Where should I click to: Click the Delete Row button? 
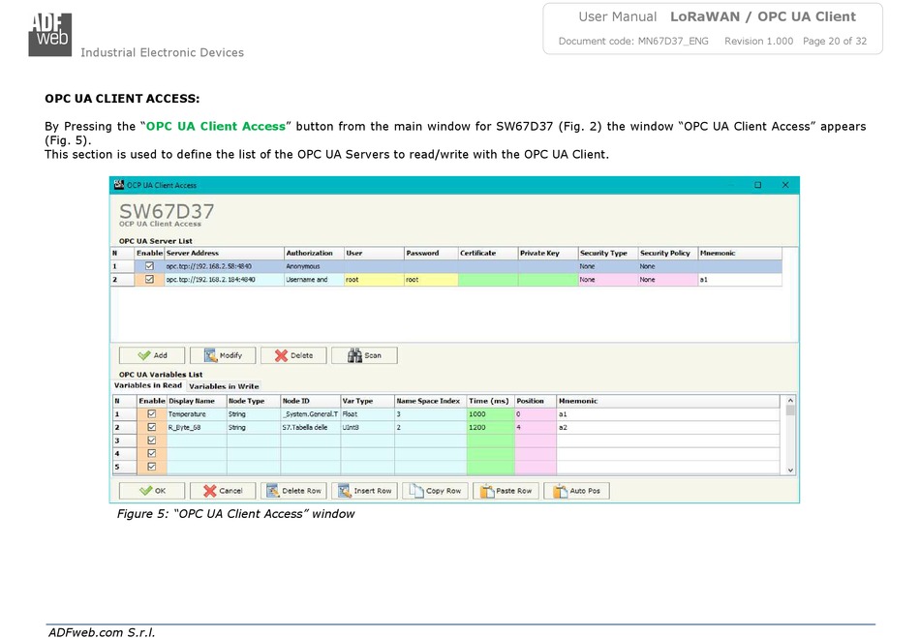293,491
